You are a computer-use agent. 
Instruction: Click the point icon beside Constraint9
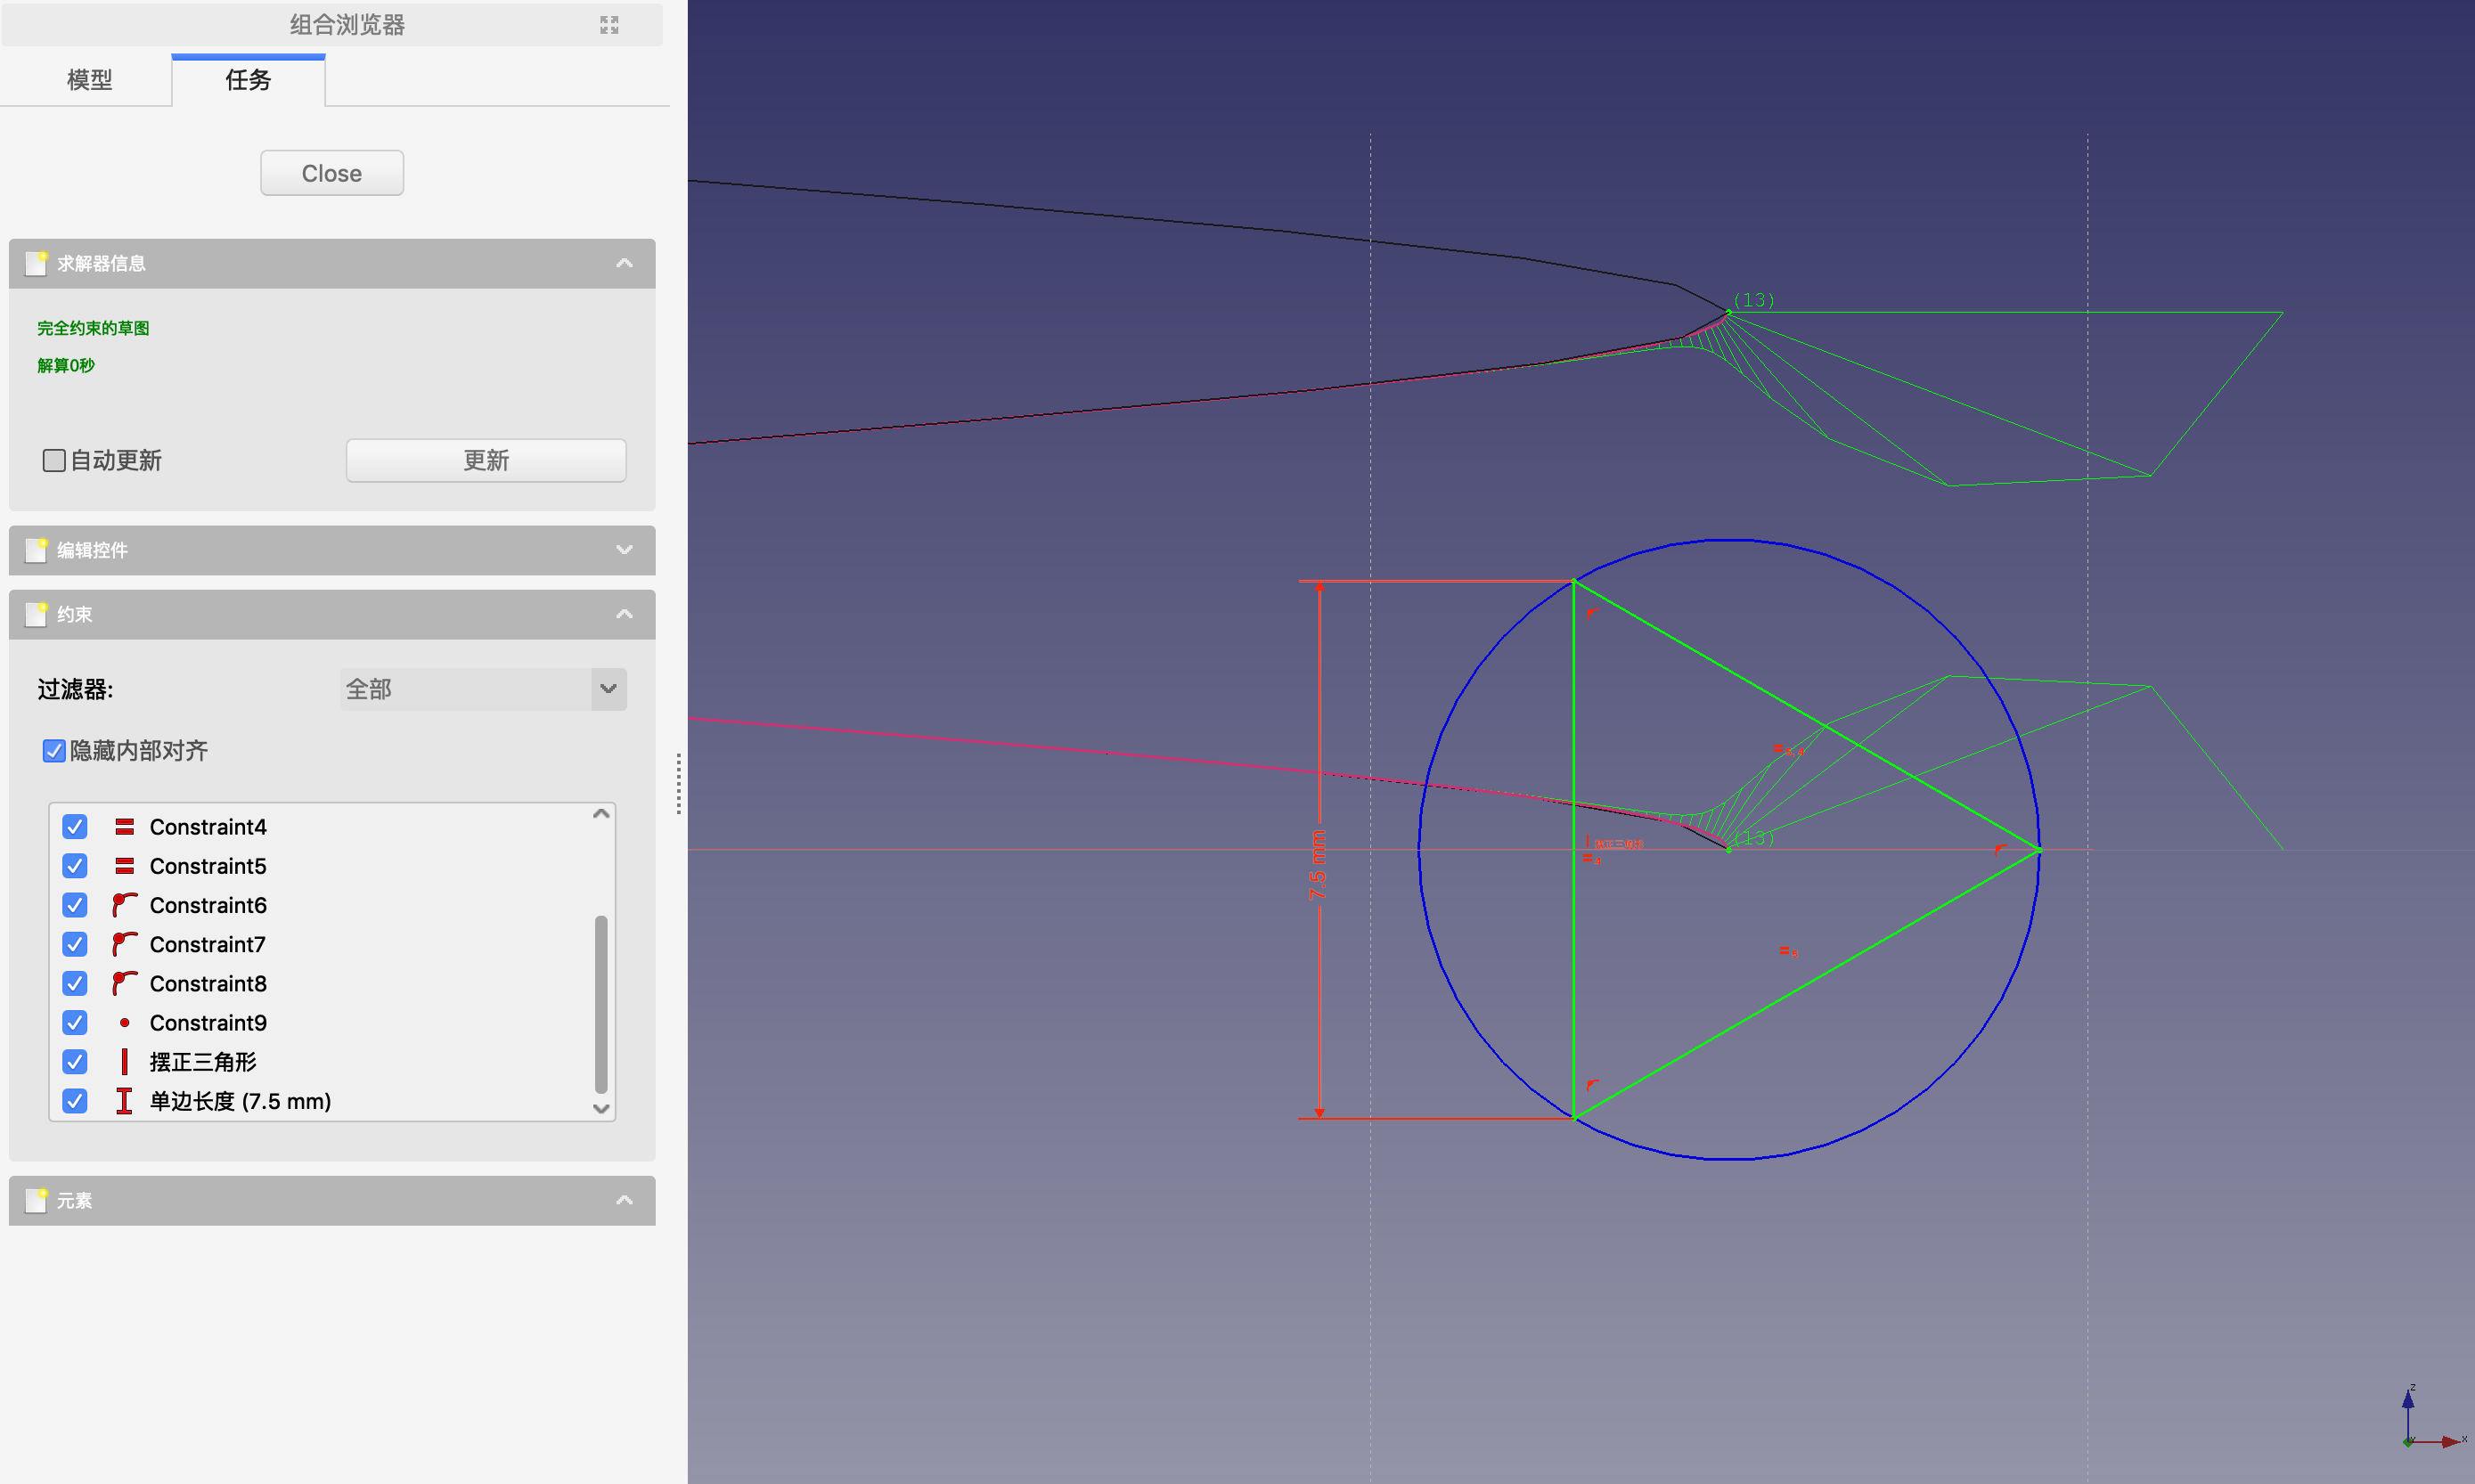point(124,1022)
